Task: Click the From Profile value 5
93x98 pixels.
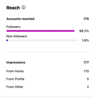Action: point(88,79)
